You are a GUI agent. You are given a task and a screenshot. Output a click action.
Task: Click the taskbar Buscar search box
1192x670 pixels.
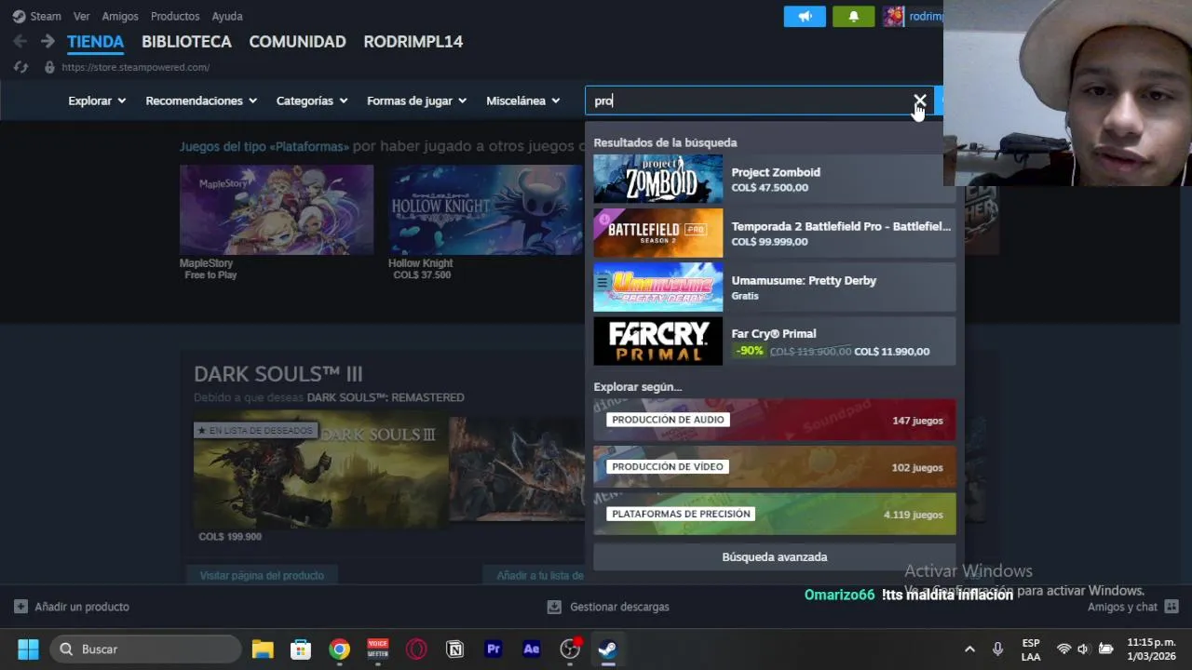click(x=146, y=649)
